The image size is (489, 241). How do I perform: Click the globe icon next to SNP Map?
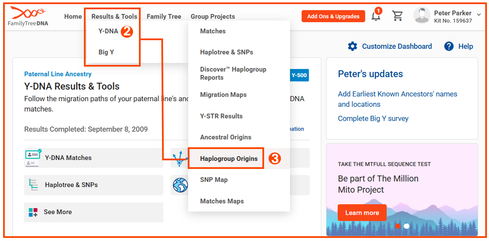(180, 185)
